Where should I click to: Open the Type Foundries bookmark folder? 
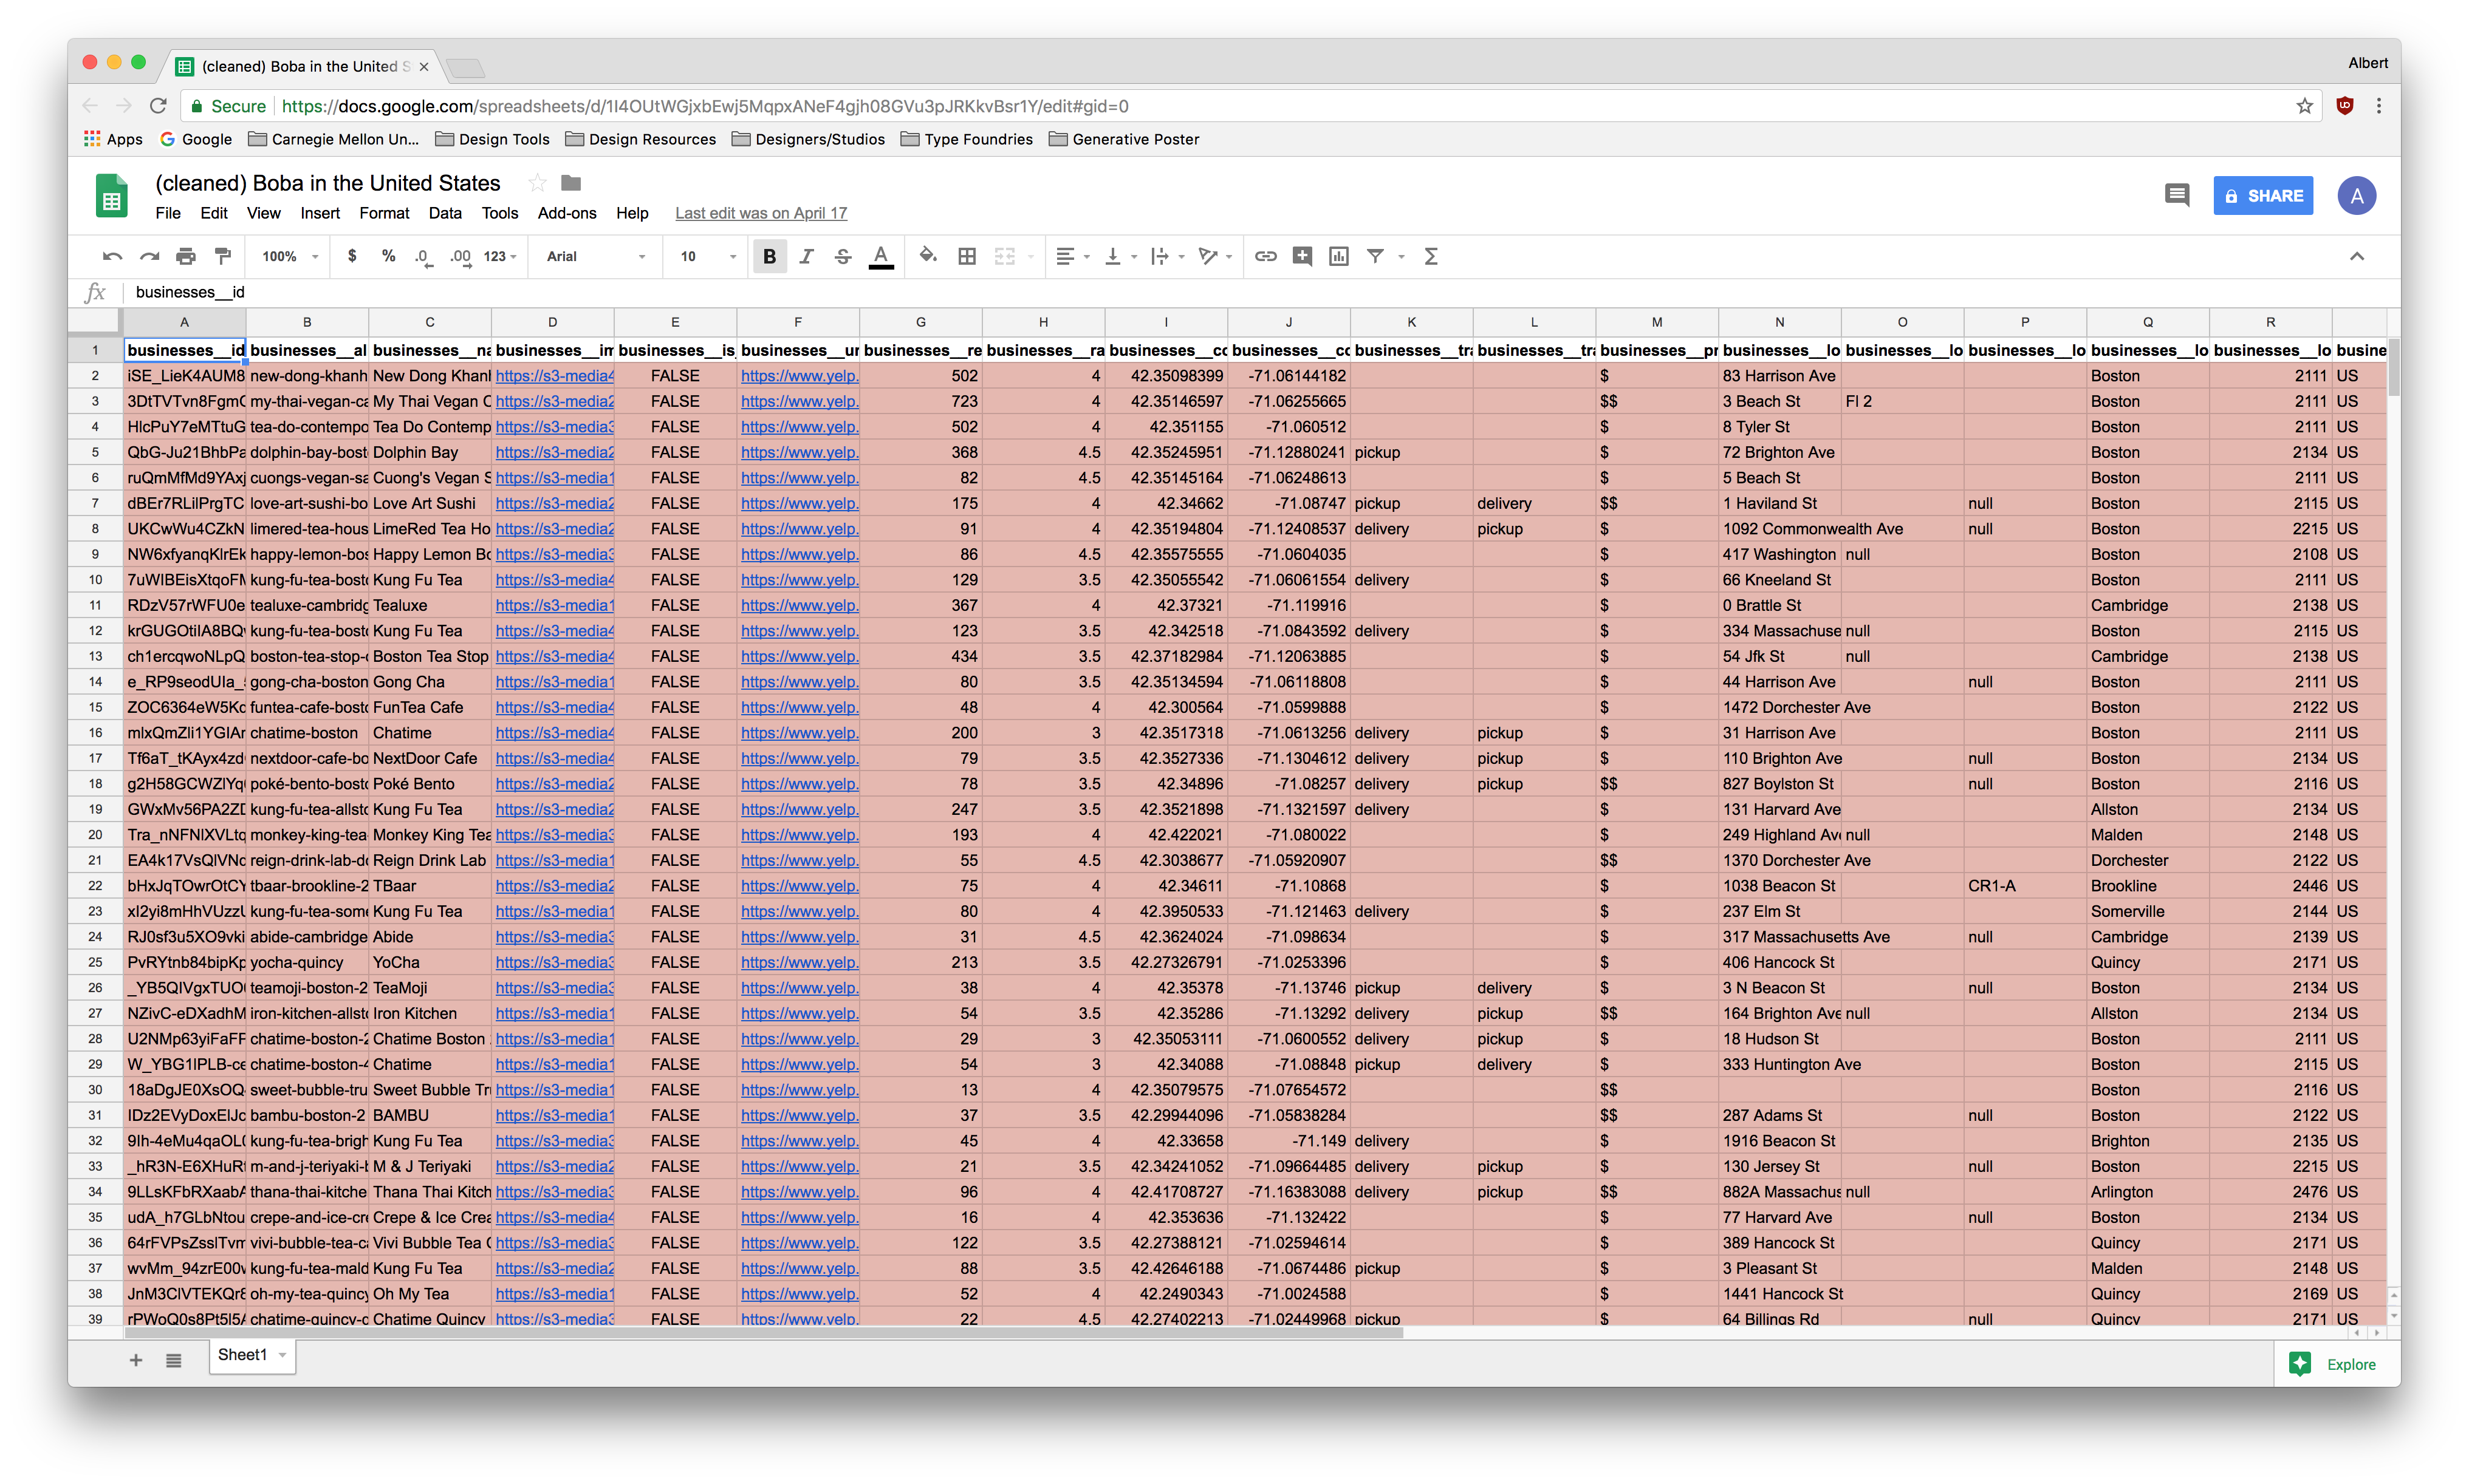967,139
